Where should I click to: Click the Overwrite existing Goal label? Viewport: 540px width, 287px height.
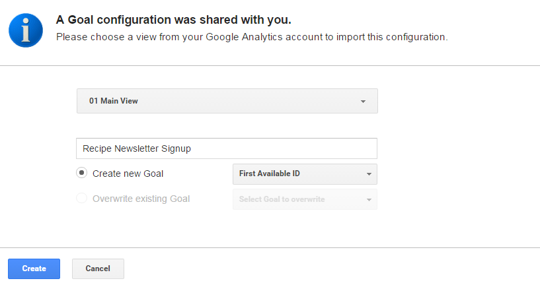pos(141,199)
